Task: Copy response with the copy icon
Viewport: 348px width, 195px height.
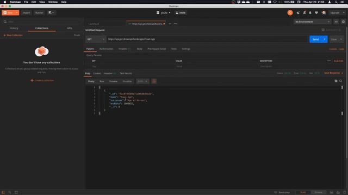Action: pyautogui.click(x=336, y=81)
